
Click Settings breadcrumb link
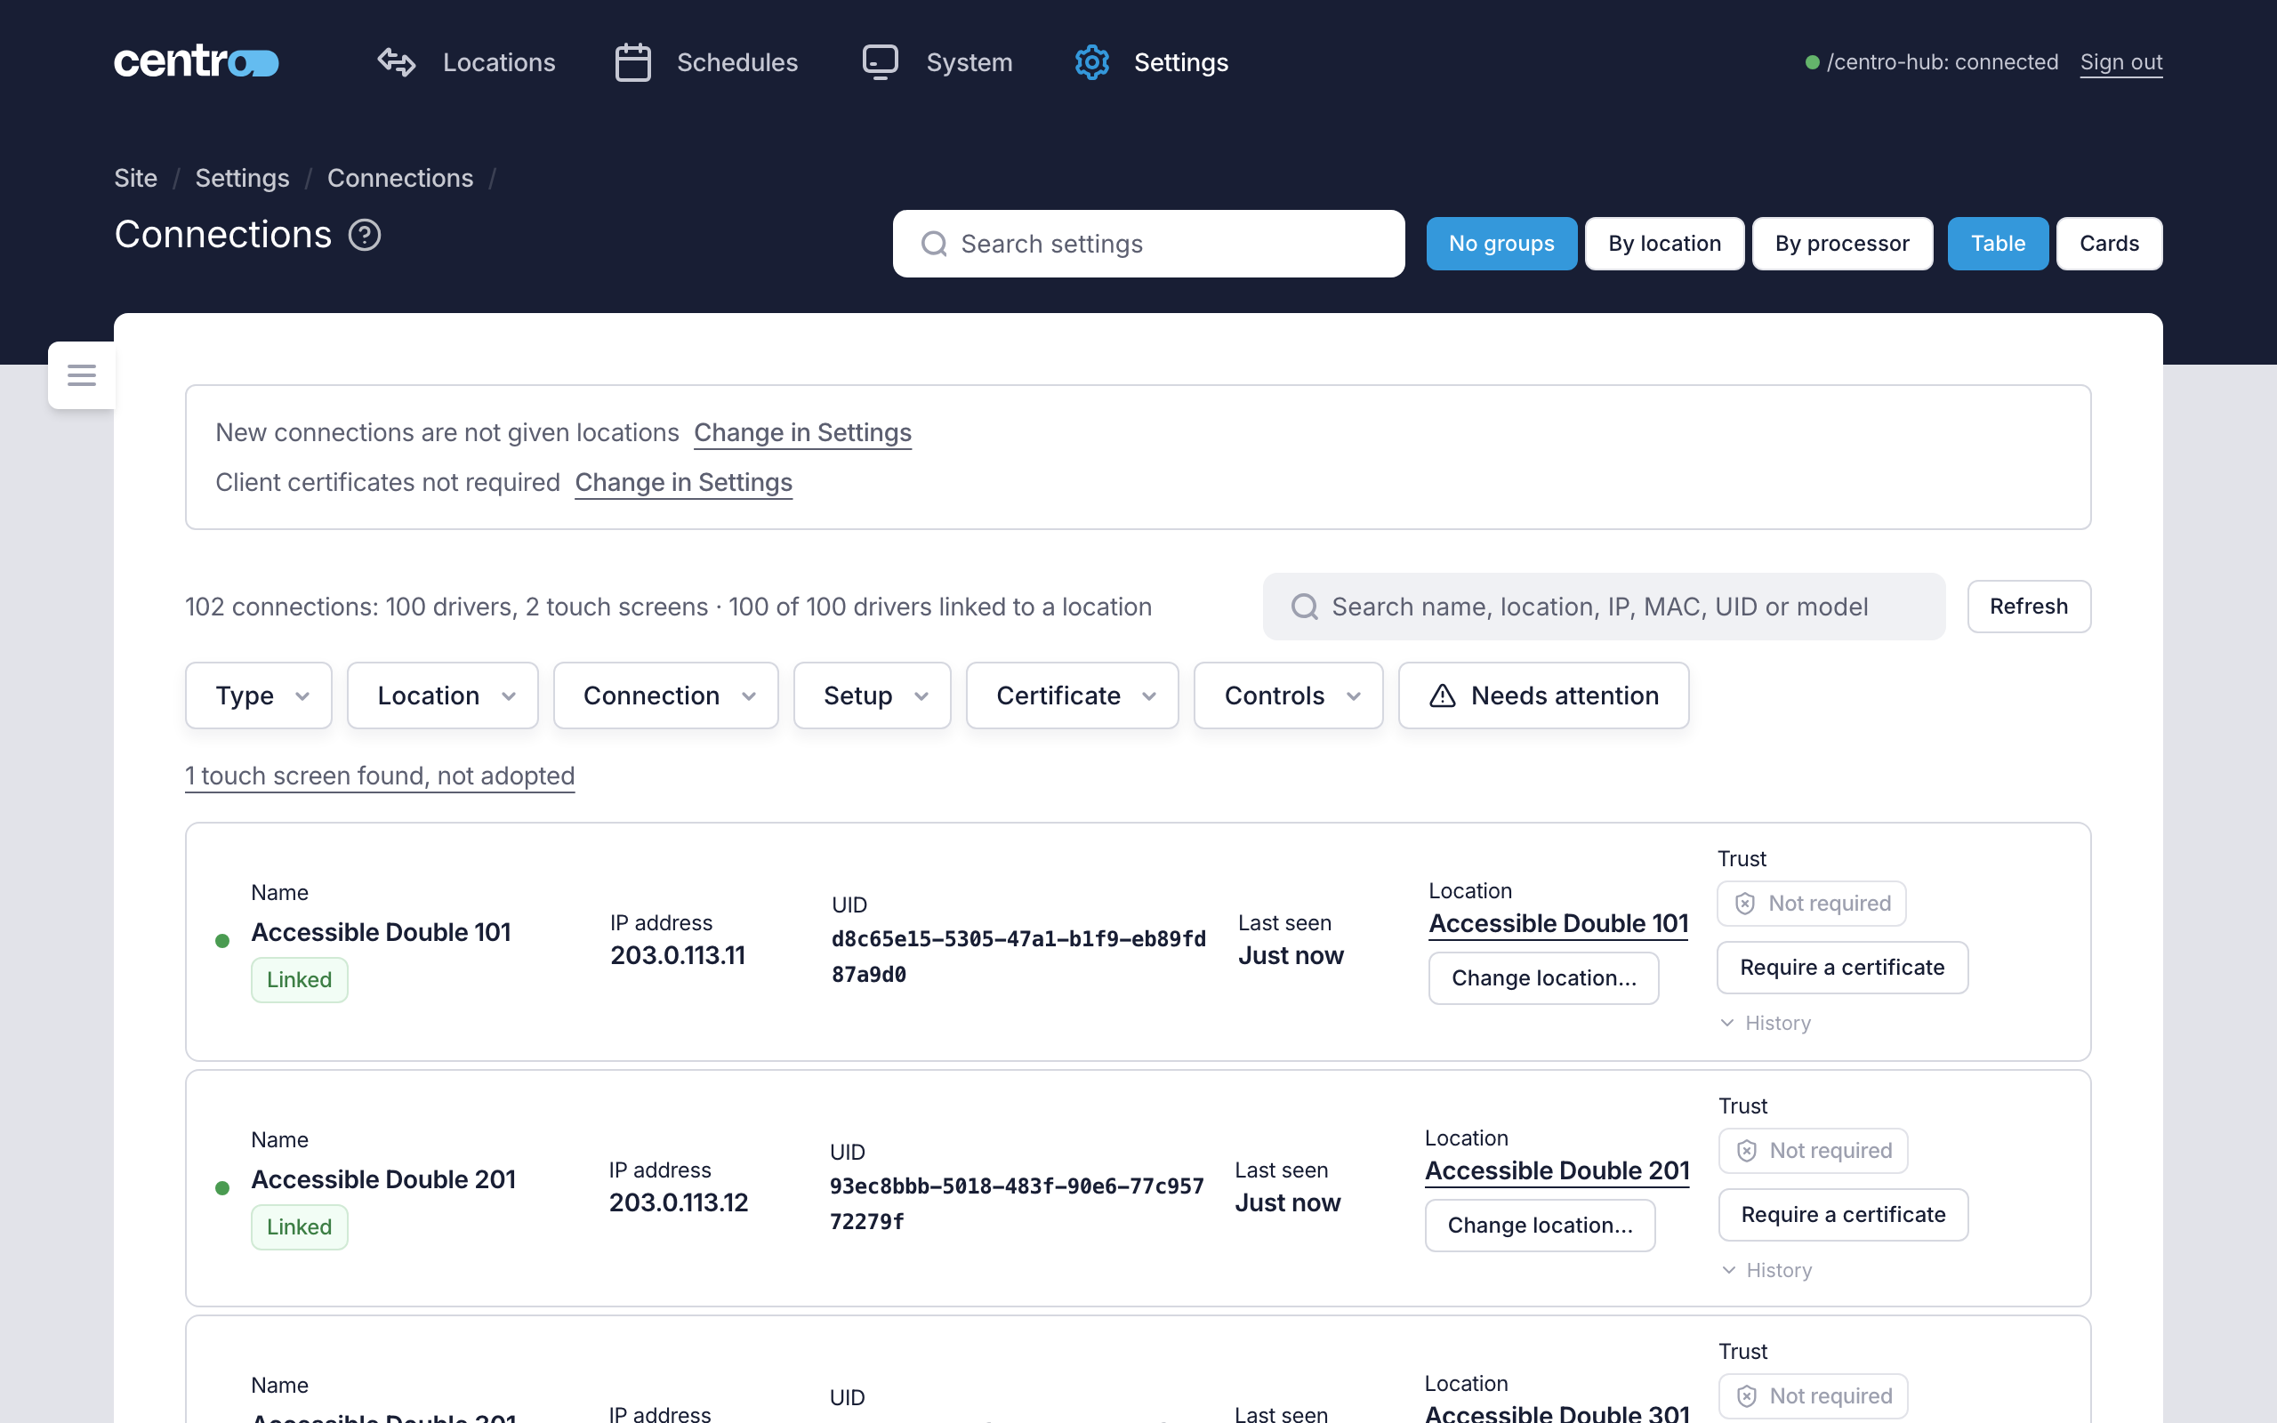[x=242, y=178]
